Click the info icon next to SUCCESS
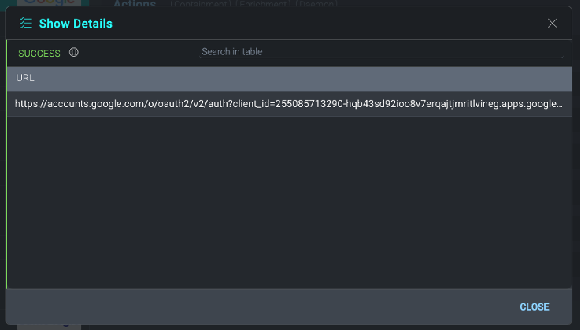The image size is (581, 331). (74, 53)
